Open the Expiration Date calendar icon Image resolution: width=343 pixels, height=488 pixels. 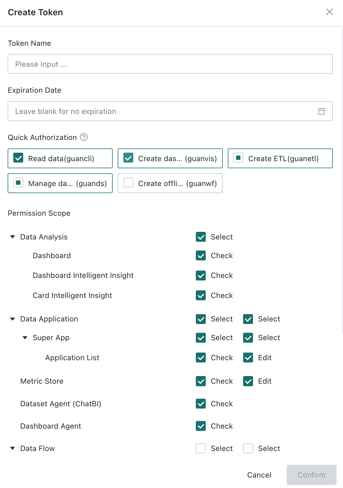[321, 111]
